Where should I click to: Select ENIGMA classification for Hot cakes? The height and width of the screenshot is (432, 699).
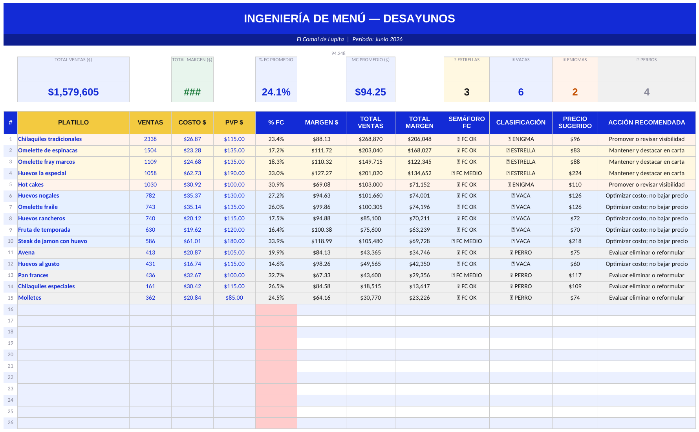click(x=521, y=185)
